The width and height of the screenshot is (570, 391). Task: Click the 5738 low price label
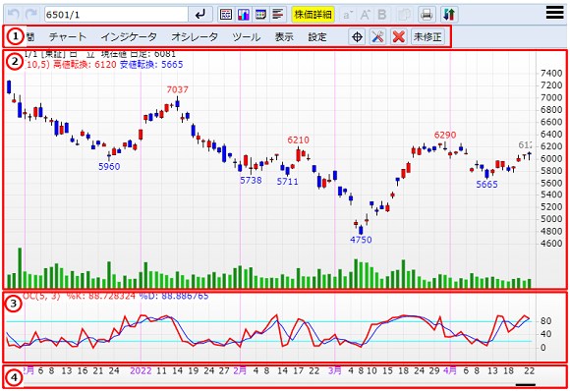(251, 180)
